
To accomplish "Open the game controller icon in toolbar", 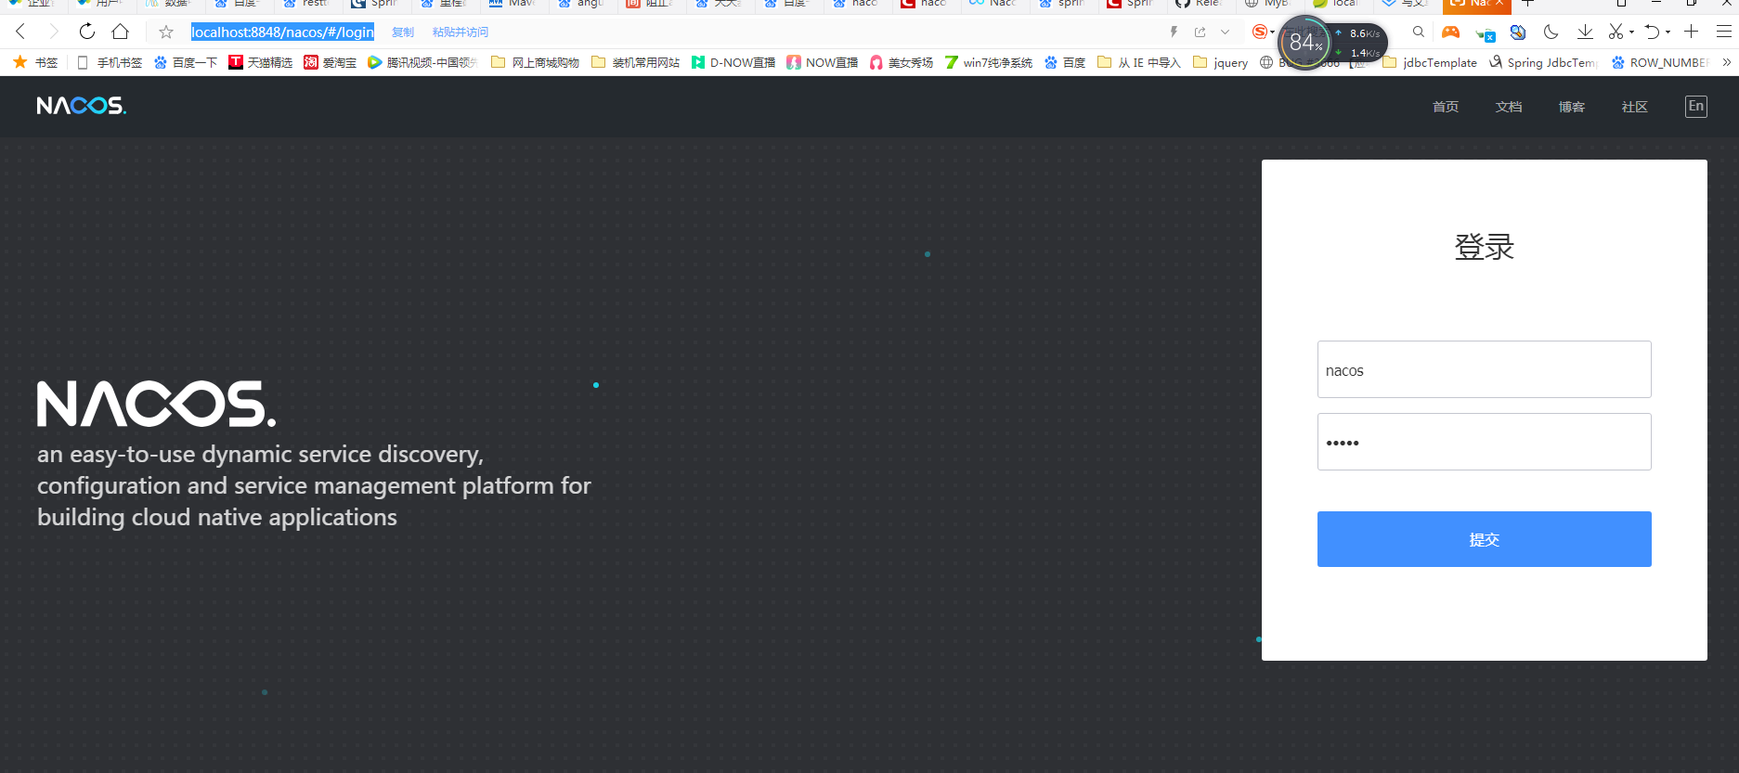I will 1450,32.
